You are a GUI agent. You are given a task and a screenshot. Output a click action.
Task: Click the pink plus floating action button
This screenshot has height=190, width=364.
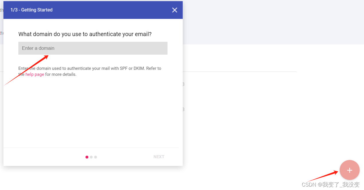point(349,170)
